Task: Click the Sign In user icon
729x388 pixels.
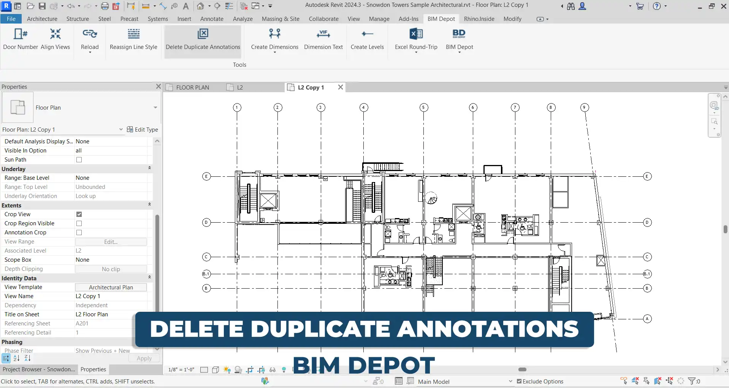Action: point(582,6)
